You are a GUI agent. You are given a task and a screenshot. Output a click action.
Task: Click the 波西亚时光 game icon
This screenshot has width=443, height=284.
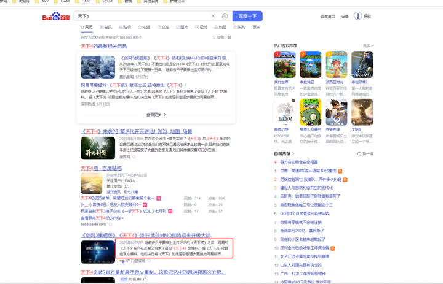click(x=336, y=64)
